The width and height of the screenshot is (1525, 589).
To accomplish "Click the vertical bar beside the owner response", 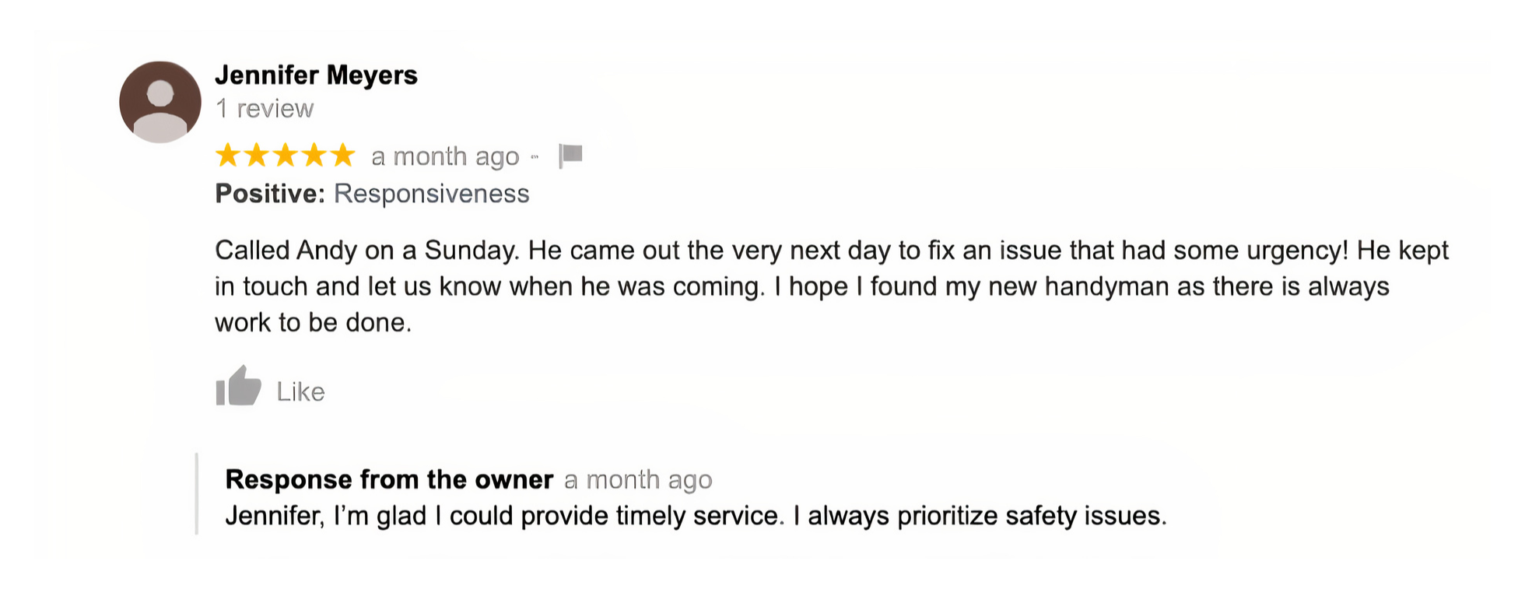I will point(197,498).
